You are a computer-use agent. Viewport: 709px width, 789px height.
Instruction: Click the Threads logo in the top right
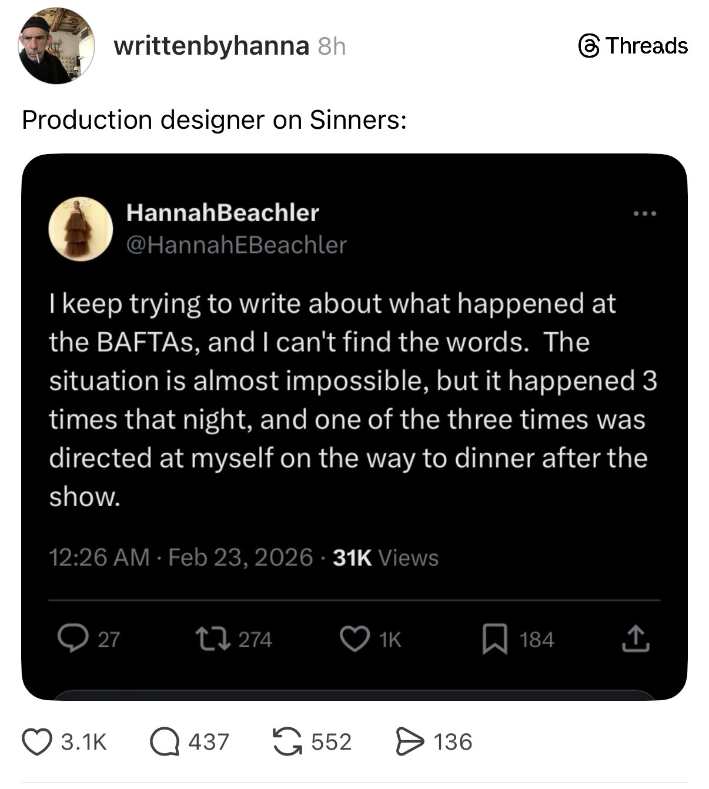(633, 46)
